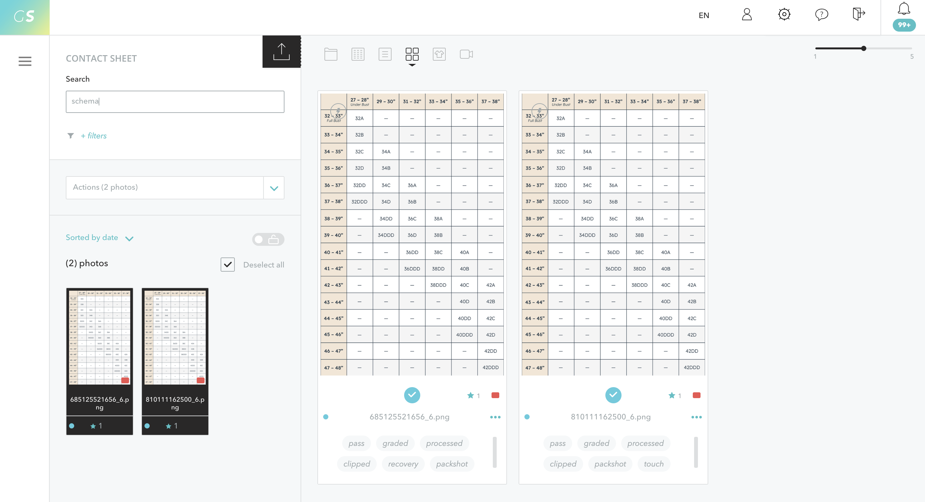Click the Deselect all label

click(264, 265)
